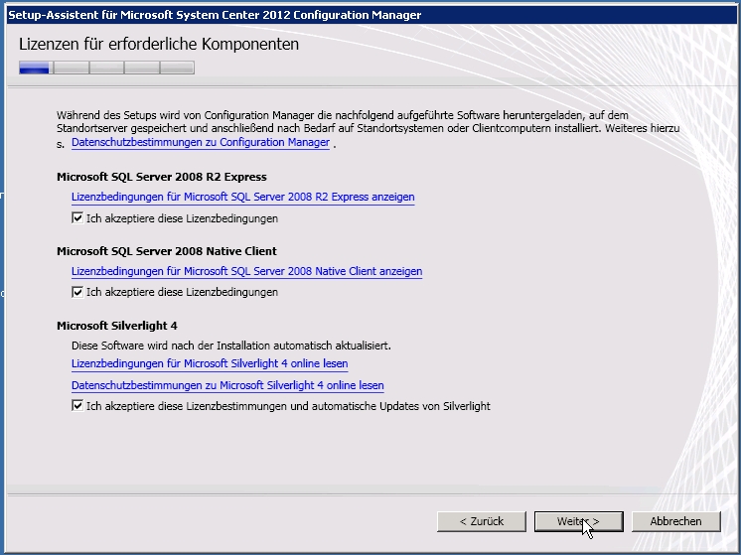Click the second wizard progress segment
This screenshot has height=555, width=741.
coord(71,68)
